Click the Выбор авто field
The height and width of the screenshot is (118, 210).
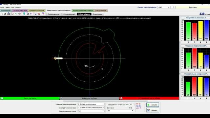(193, 7)
